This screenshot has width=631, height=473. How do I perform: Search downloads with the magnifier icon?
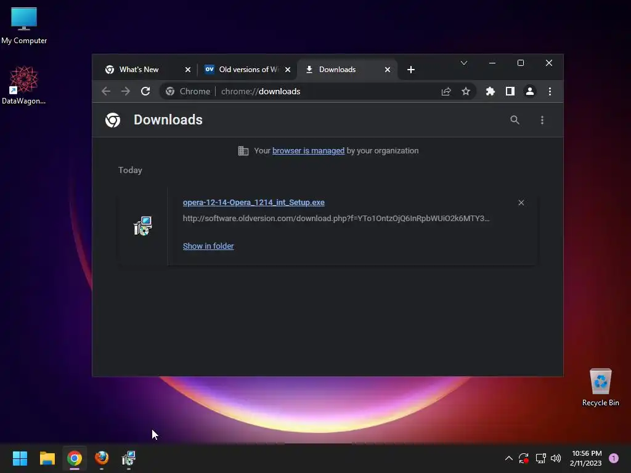pos(515,120)
